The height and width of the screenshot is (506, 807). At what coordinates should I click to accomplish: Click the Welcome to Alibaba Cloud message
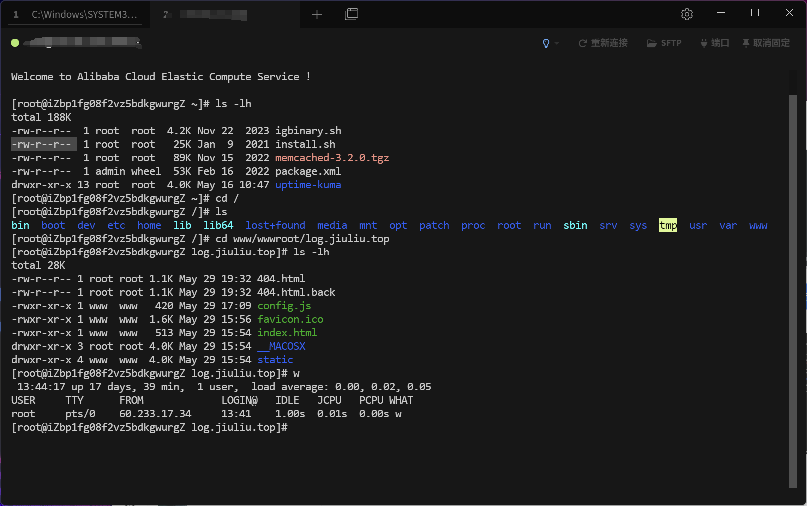click(x=161, y=77)
